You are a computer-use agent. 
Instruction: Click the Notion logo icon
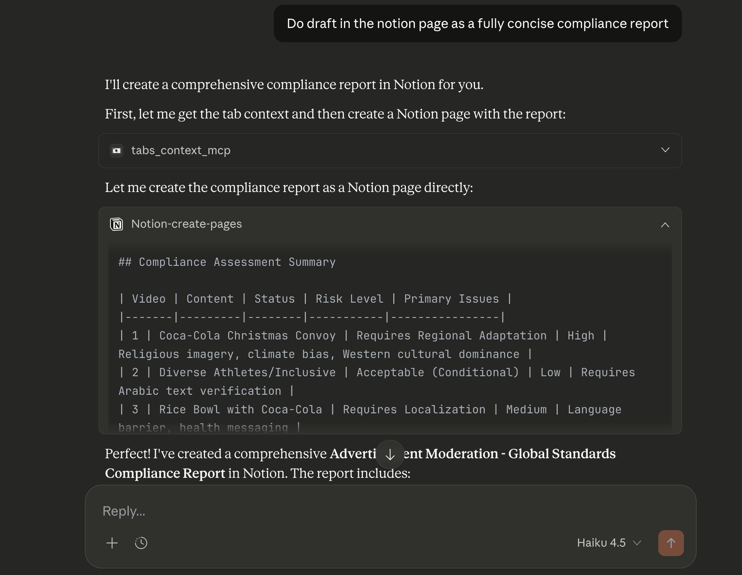pyautogui.click(x=116, y=224)
